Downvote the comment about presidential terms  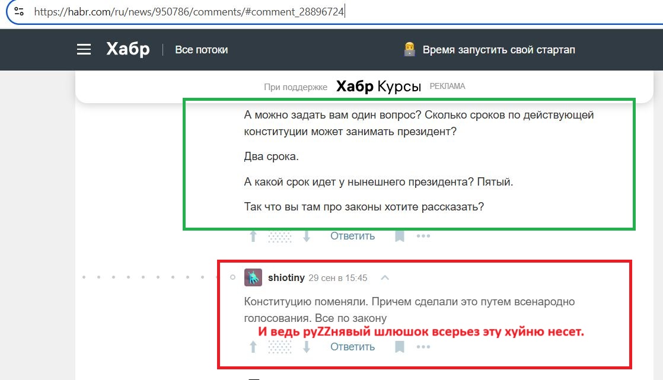(x=307, y=236)
